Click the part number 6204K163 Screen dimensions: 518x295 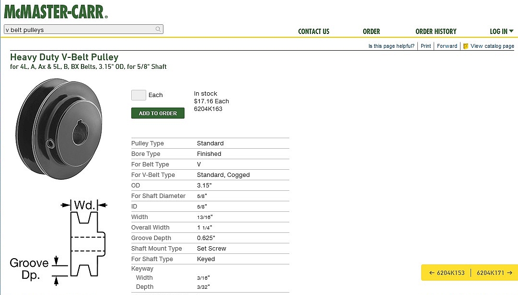point(208,109)
